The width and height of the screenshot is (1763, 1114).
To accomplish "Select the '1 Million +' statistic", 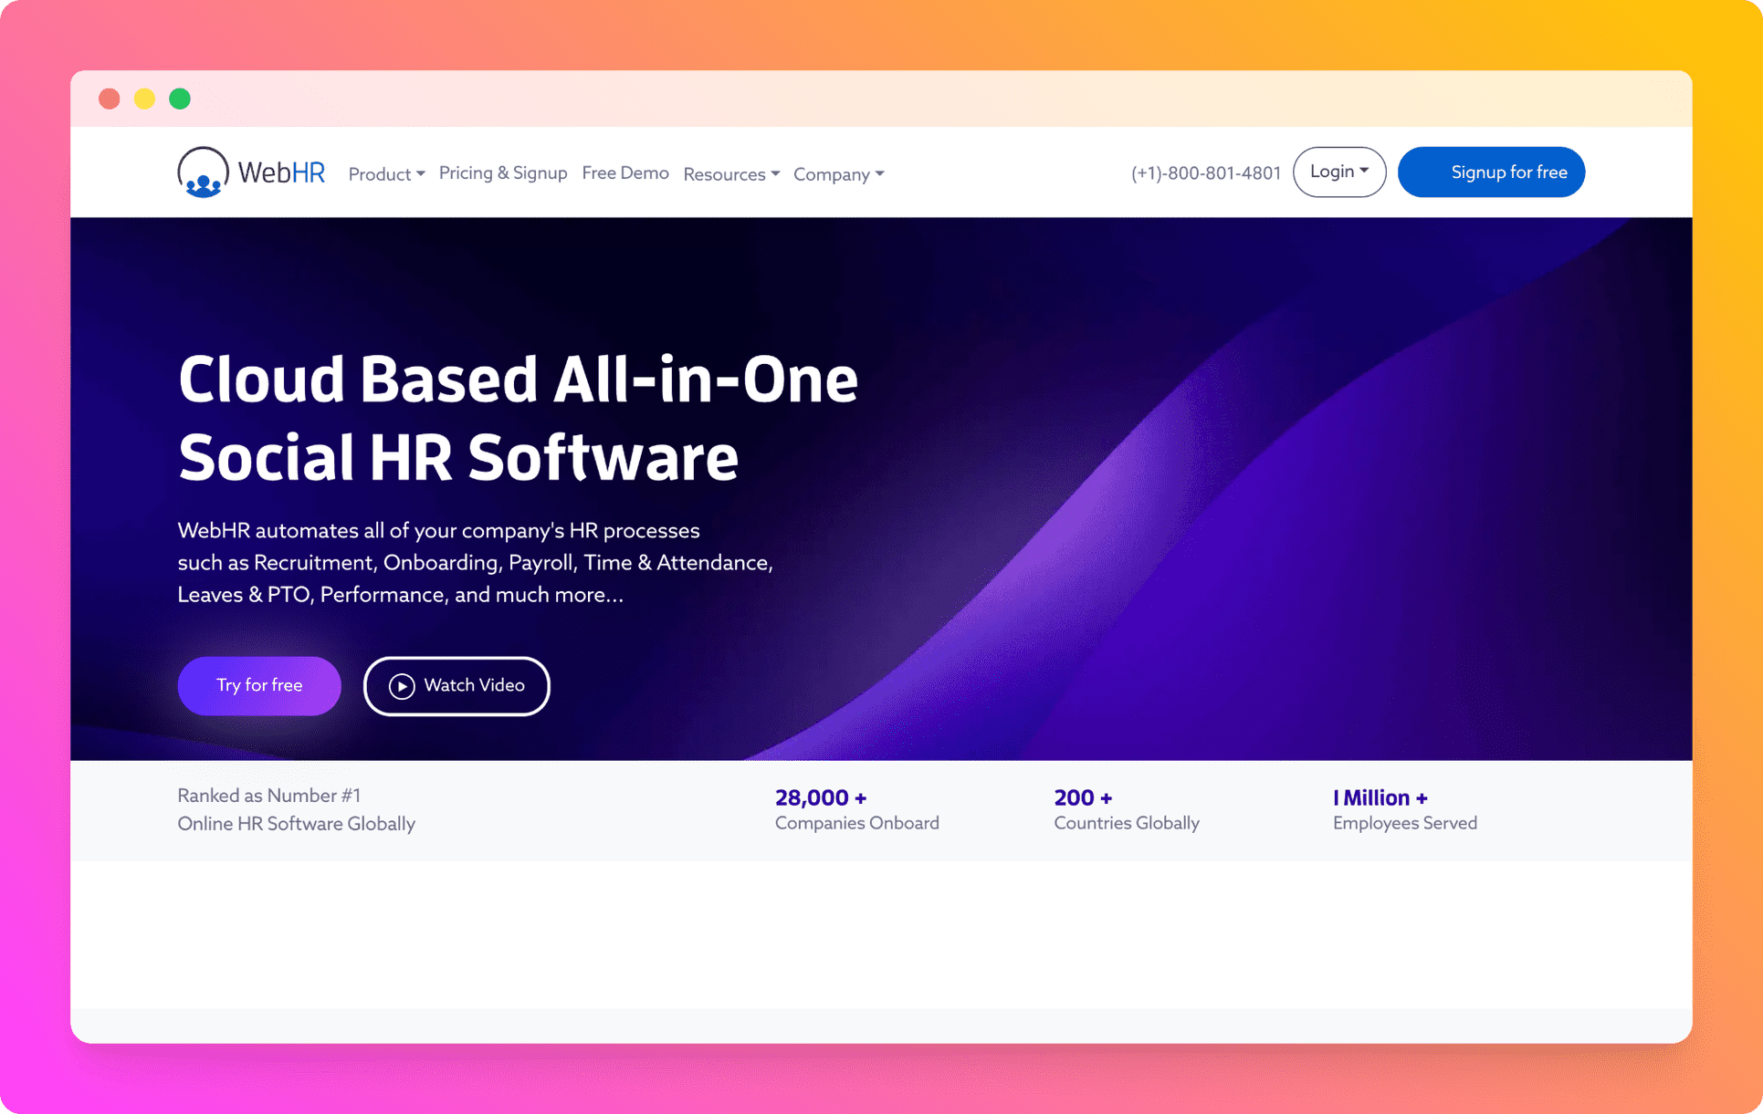I will tap(1380, 797).
